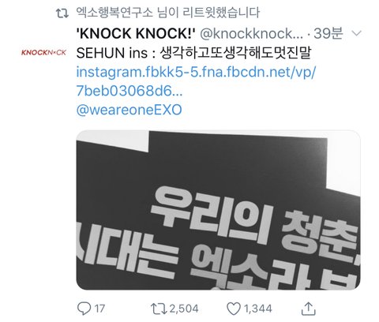Open 'KNOCK KNOCK!' display name profile

coord(136,34)
